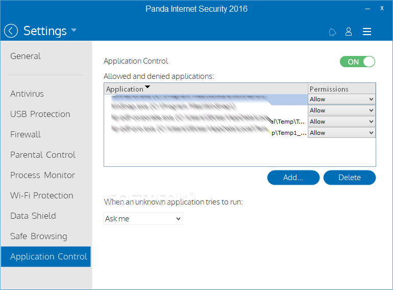The width and height of the screenshot is (393, 290).
Task: Open USB Protection settings
Action: point(40,114)
